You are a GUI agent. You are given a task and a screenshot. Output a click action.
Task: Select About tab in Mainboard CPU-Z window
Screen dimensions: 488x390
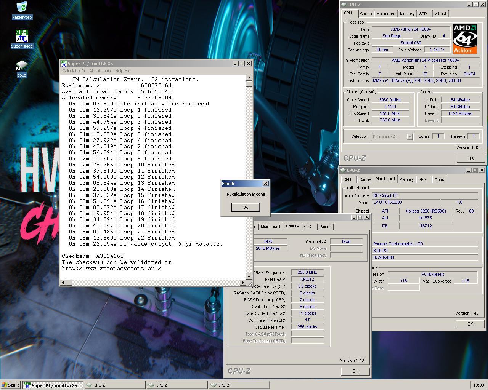[x=440, y=179]
